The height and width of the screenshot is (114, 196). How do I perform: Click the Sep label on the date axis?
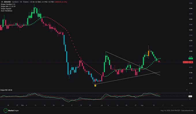pyautogui.click(x=182, y=105)
